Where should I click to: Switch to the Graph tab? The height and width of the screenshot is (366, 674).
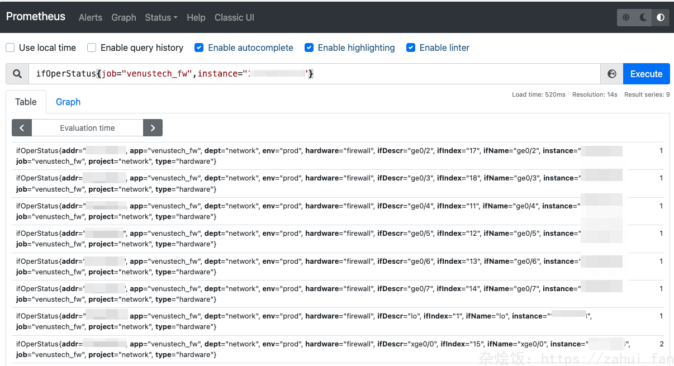point(68,102)
